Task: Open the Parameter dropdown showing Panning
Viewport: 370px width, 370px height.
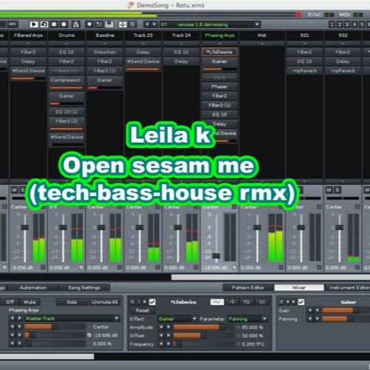Action: tap(247, 319)
